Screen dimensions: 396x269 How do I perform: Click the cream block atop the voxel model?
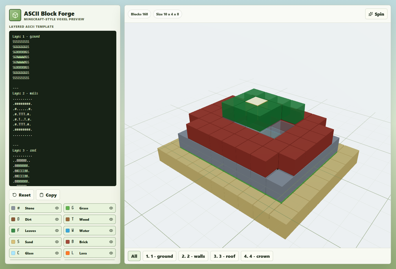coord(257,101)
